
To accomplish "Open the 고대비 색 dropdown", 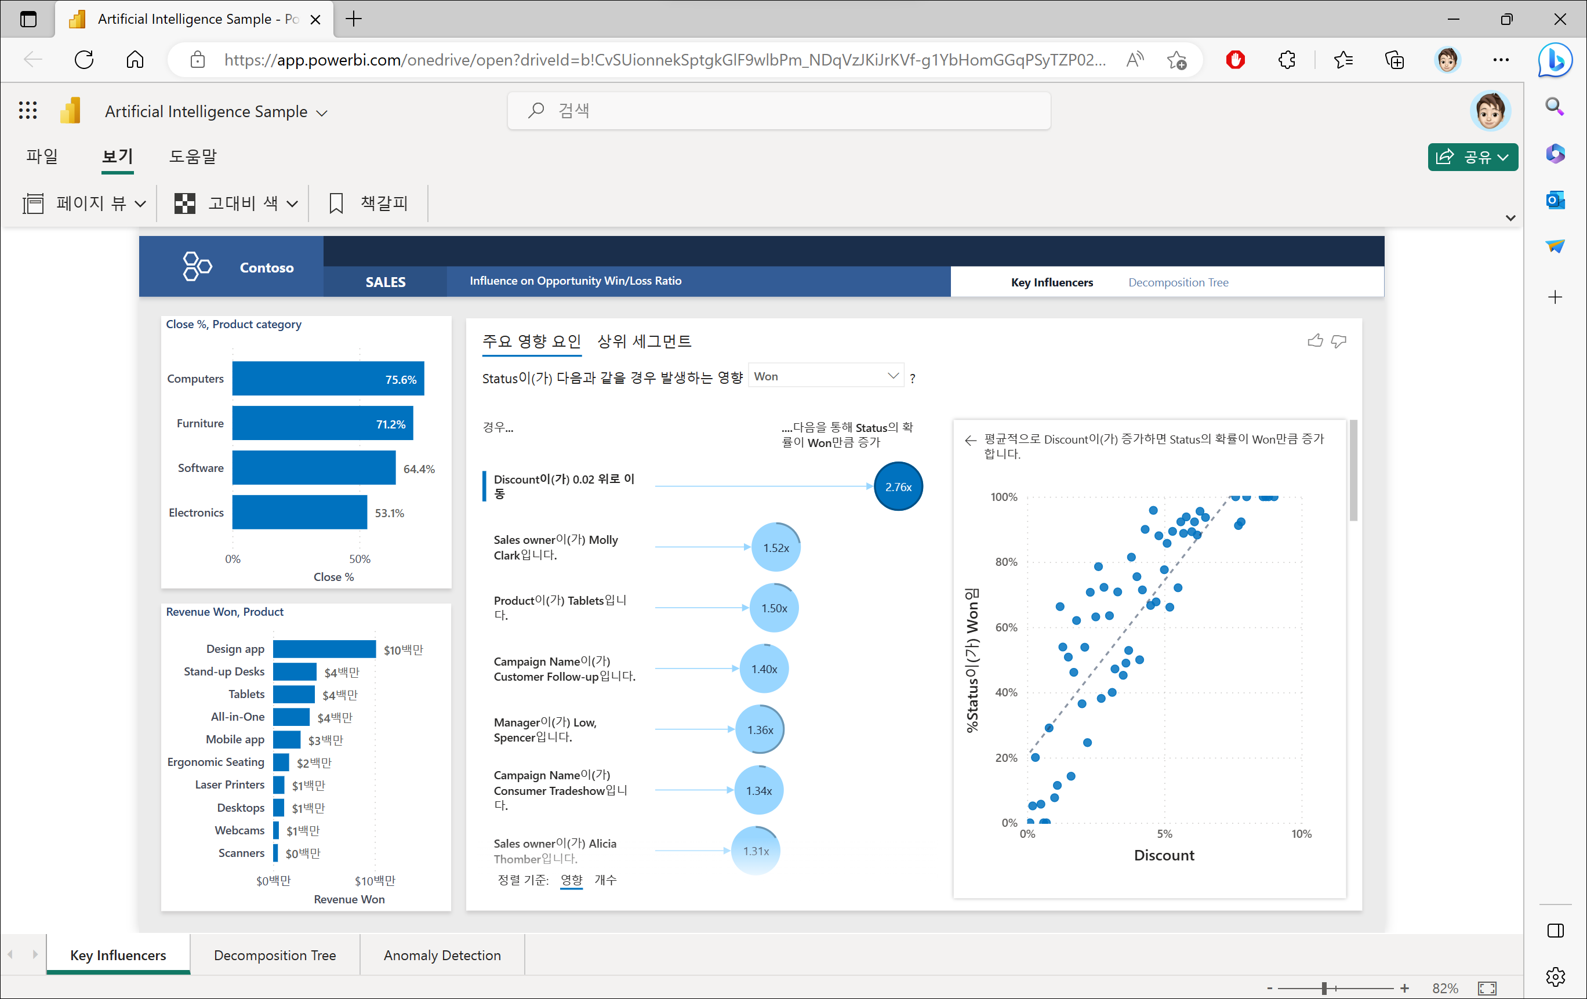I will (x=236, y=203).
